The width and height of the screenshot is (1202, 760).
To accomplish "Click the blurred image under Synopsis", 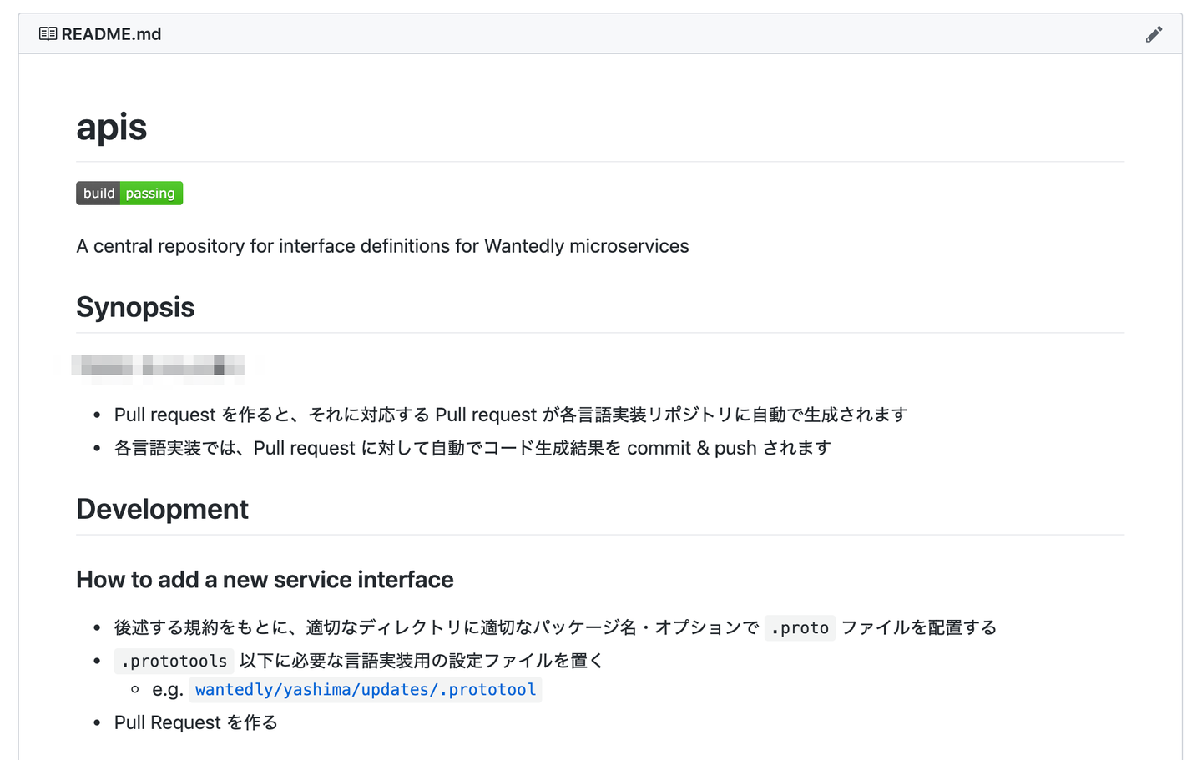I will coord(159,366).
